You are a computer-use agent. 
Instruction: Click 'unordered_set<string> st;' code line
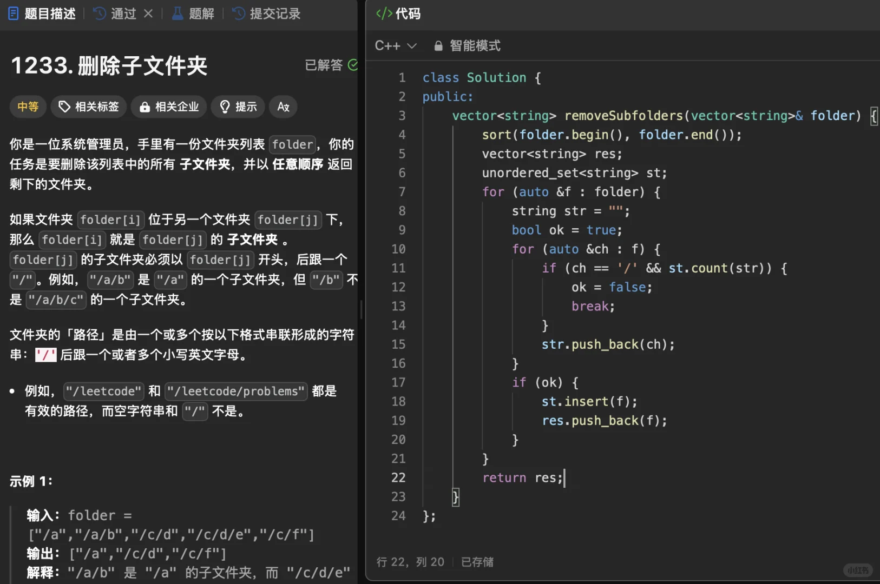pos(575,173)
